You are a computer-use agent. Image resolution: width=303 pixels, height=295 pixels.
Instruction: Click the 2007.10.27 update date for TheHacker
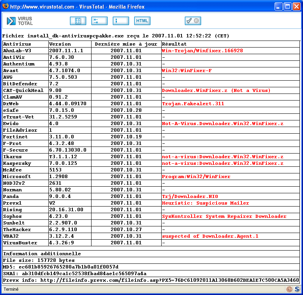126,230
